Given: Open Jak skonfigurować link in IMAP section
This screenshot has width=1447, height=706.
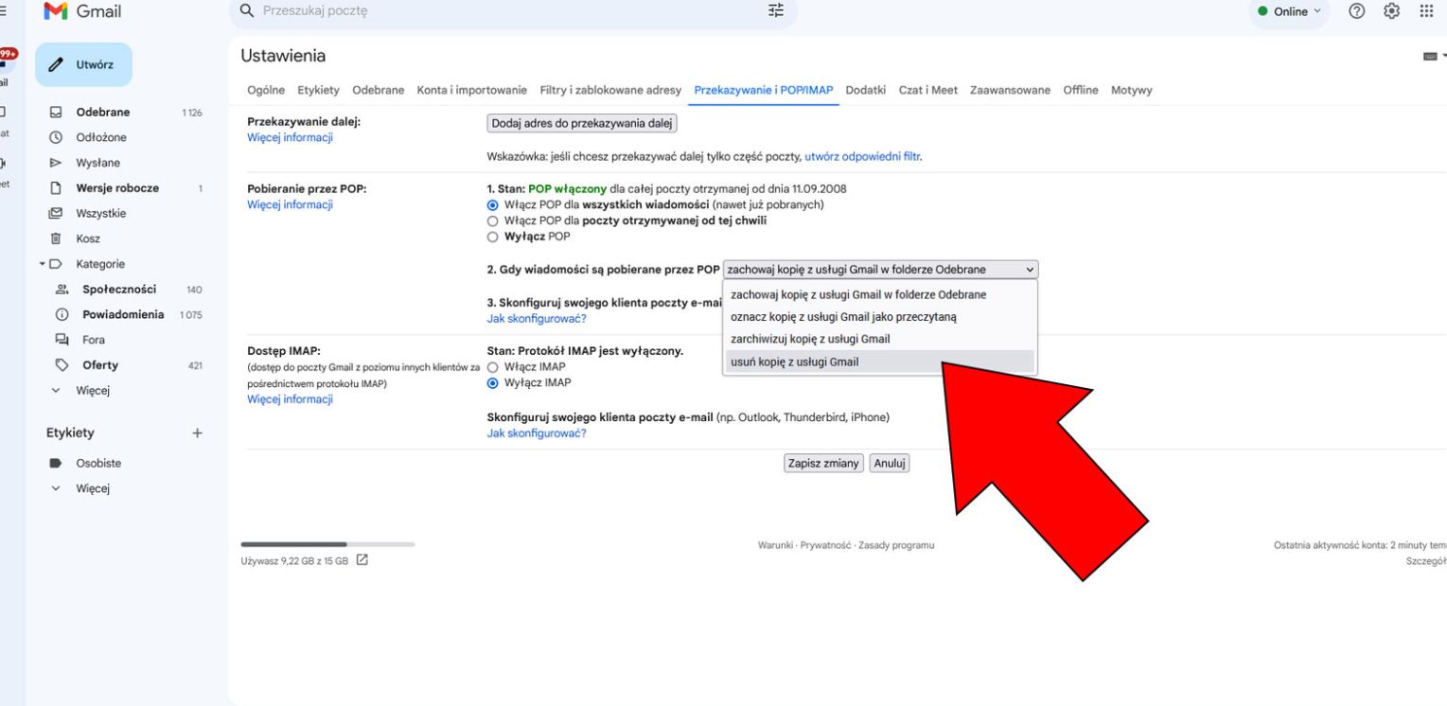Looking at the screenshot, I should point(537,433).
